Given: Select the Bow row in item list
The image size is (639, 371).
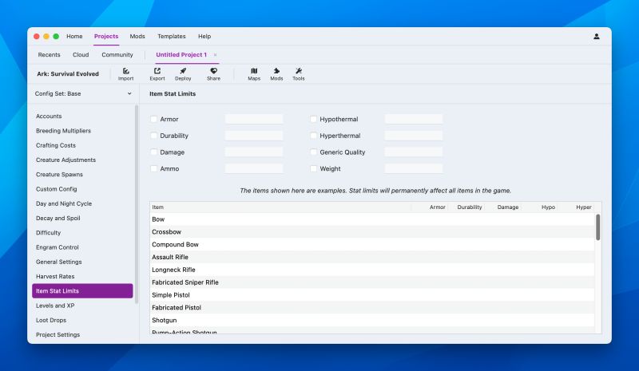Looking at the screenshot, I should [x=372, y=219].
